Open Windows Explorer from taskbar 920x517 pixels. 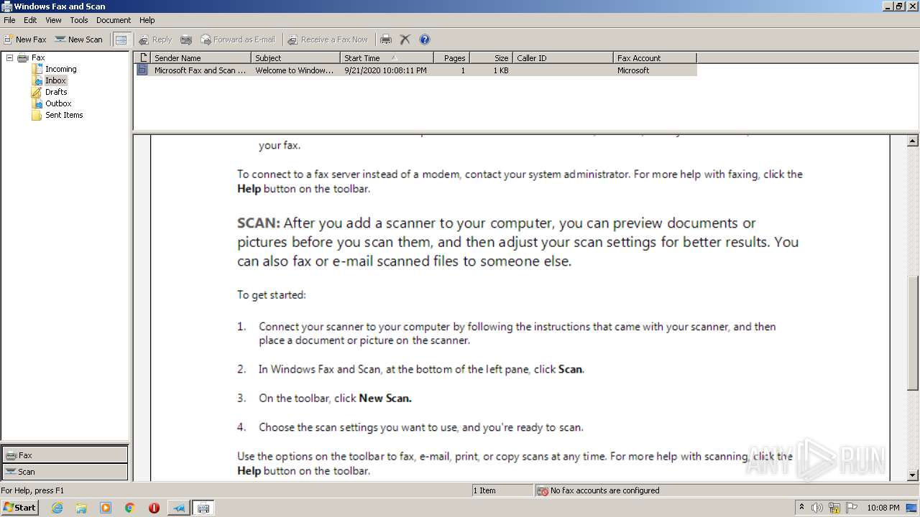81,508
